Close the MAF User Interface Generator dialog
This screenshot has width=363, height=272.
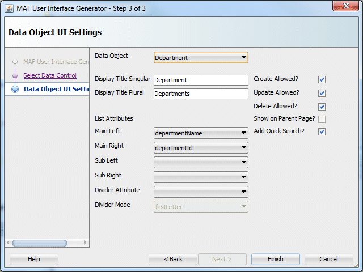coord(345,6)
